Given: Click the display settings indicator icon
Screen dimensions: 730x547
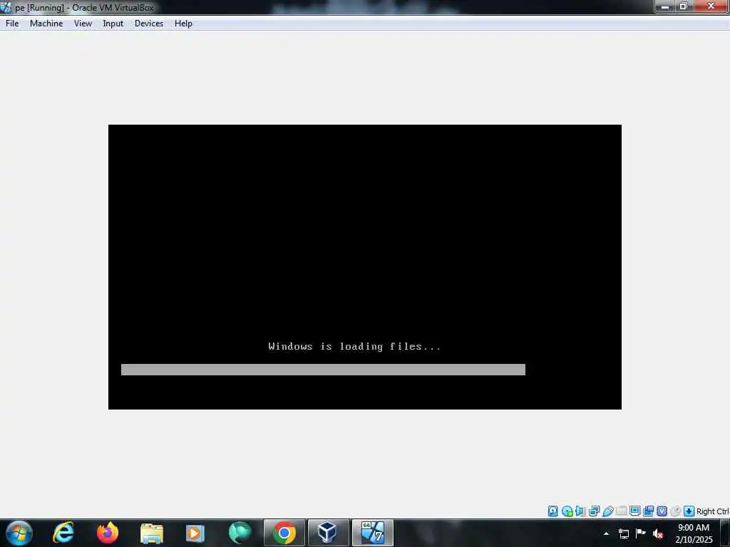Looking at the screenshot, I should [634, 511].
